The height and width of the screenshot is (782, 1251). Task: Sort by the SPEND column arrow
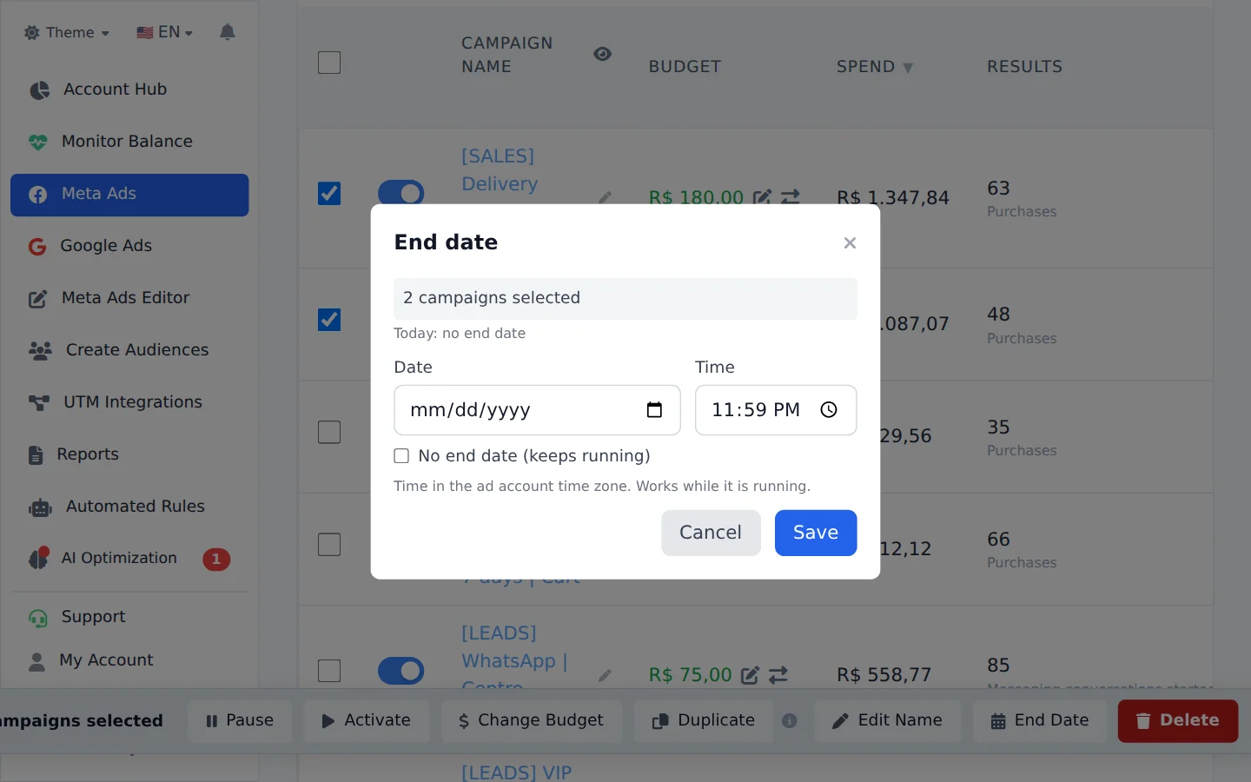908,68
